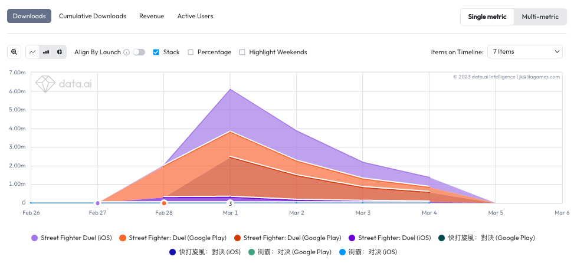The width and height of the screenshot is (574, 263).
Task: Click the 'Mar 5' x-axis date label
Action: point(496,212)
